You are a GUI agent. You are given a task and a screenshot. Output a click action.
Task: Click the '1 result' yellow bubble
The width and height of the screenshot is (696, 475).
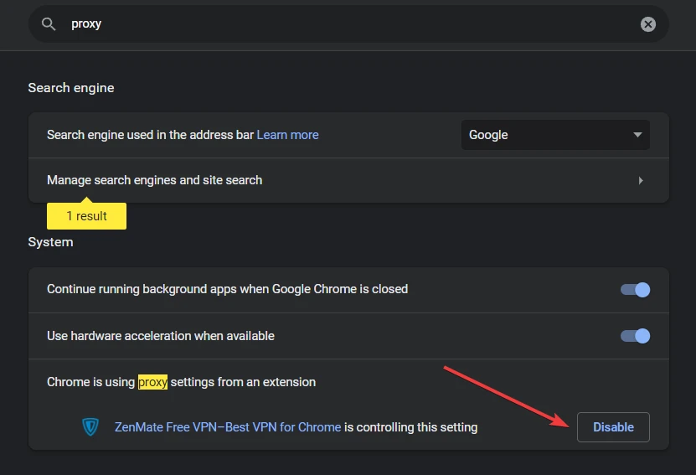click(x=86, y=216)
